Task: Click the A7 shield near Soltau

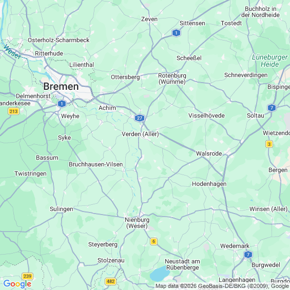Action: pos(272,108)
